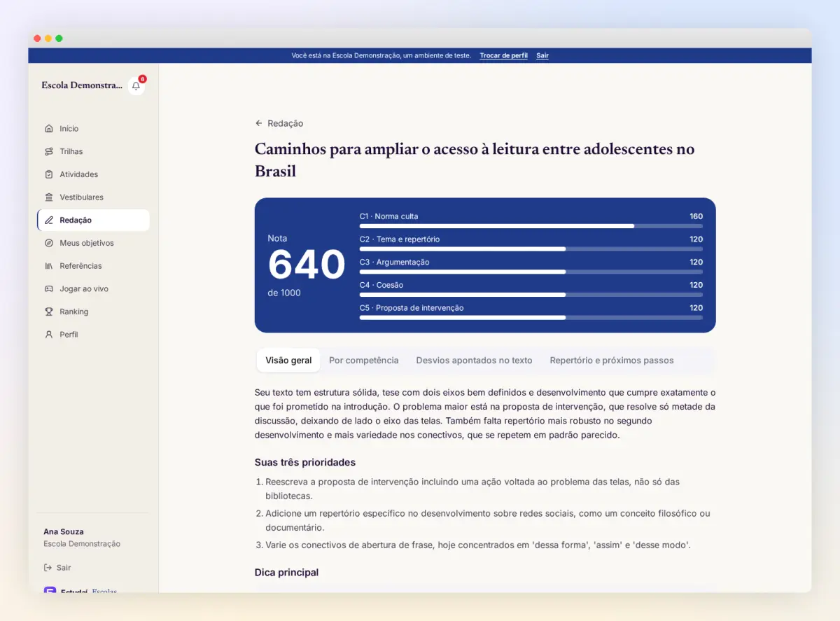Image resolution: width=840 pixels, height=621 pixels.
Task: Click Sair button in sidebar footer
Action: pos(57,568)
